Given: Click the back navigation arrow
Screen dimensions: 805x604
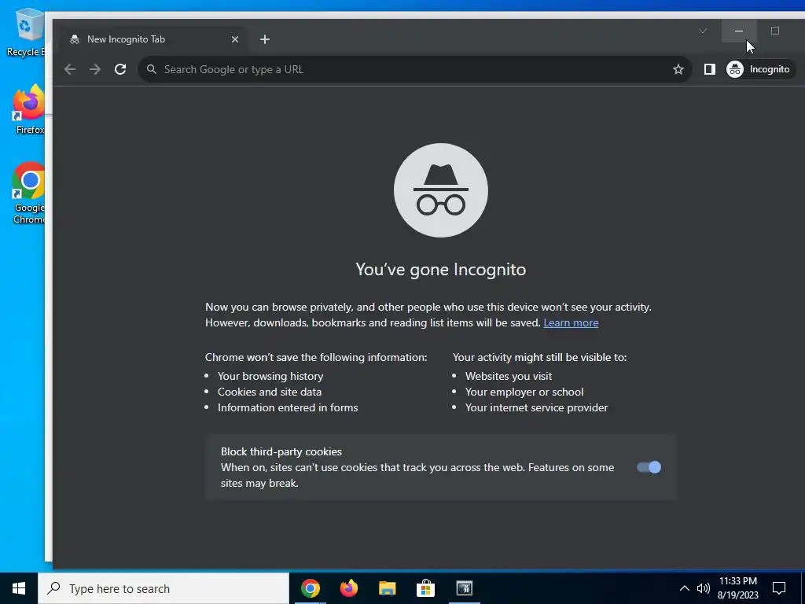Looking at the screenshot, I should (x=70, y=69).
